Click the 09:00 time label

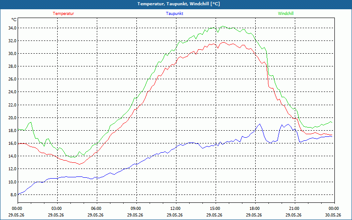pyautogui.click(x=136, y=209)
